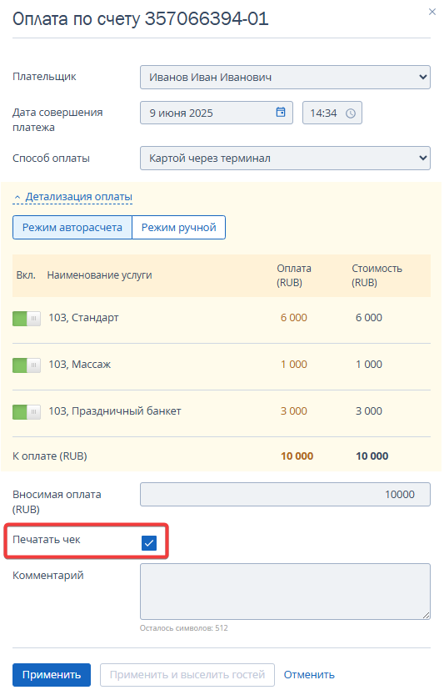Screen dimensions: 444x695
Task: Uncheck the Печатать чек checkbox
Action: tap(149, 542)
